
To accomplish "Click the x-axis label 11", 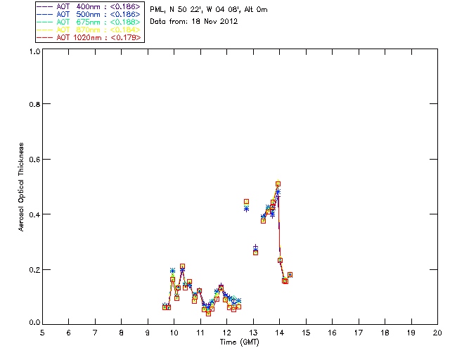I will [200, 333].
